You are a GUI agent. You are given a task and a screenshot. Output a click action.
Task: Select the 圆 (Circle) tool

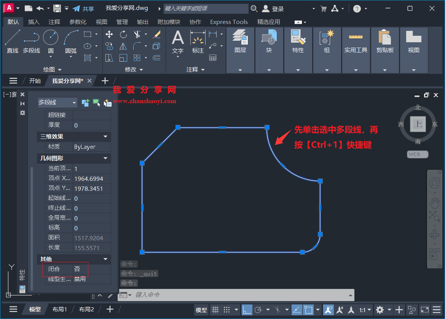[50, 38]
